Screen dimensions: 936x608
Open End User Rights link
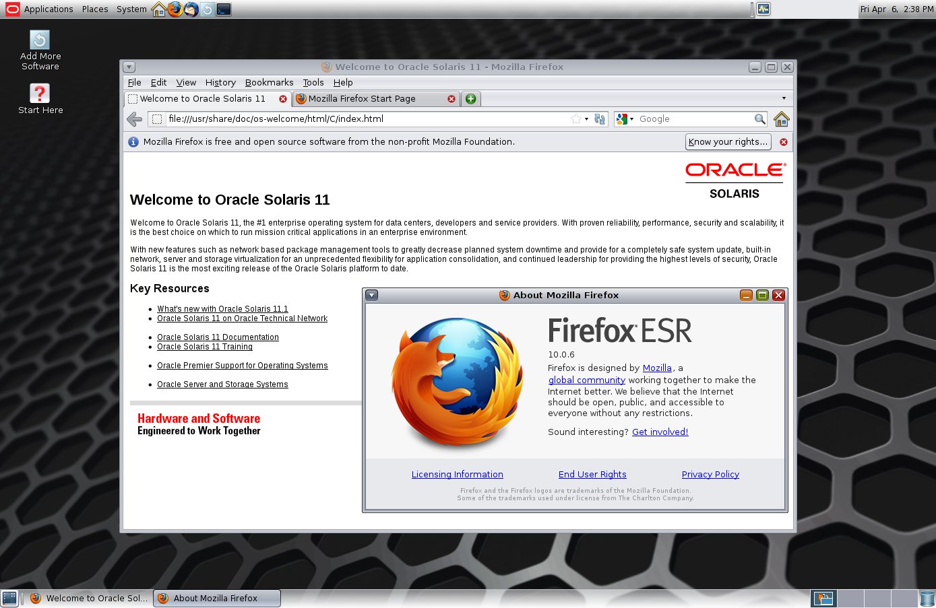592,475
